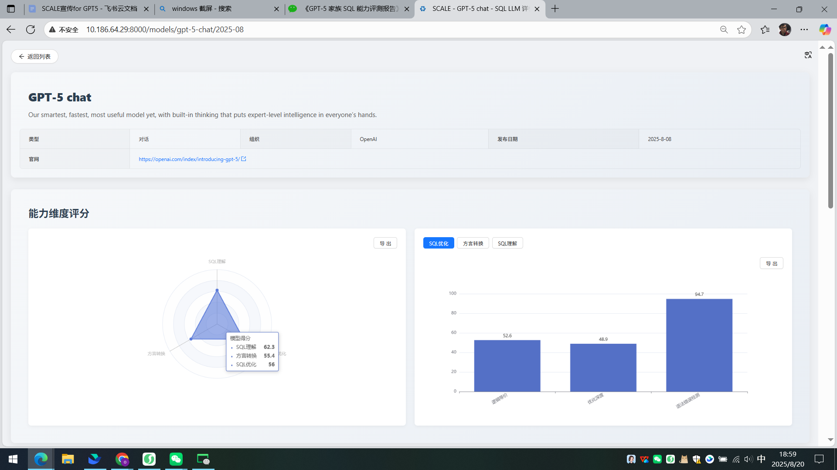Open browser settings and more menu
Image resolution: width=837 pixels, height=470 pixels.
click(x=804, y=30)
